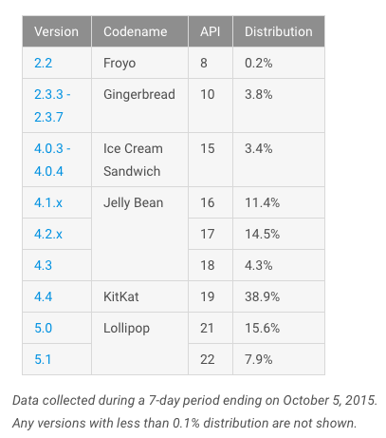Open the 5.0 Lollipop version link

pyautogui.click(x=43, y=328)
